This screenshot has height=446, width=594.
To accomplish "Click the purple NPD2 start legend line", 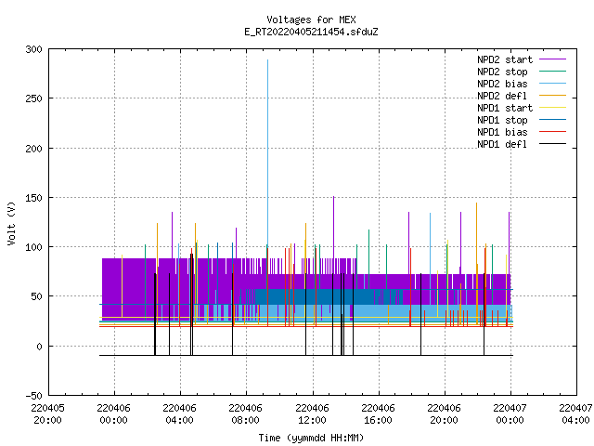I will [553, 59].
